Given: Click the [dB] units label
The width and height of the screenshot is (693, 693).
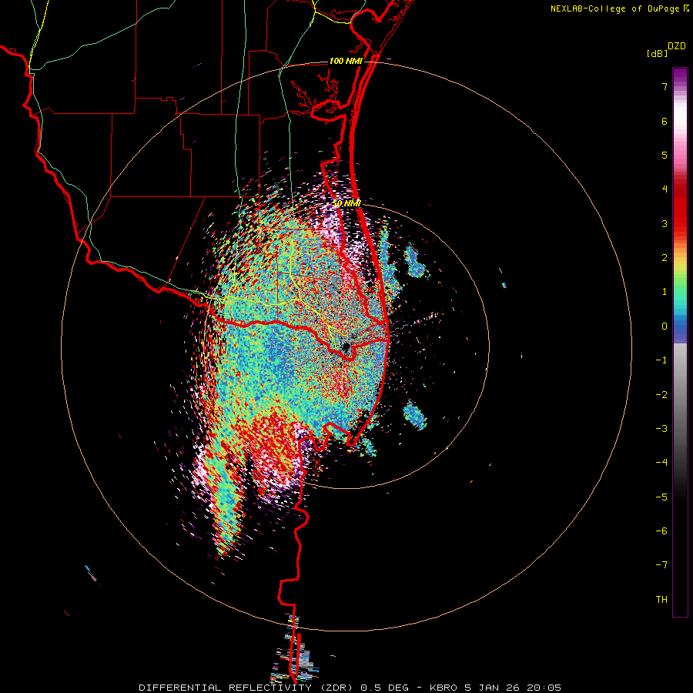Looking at the screenshot, I should (658, 54).
